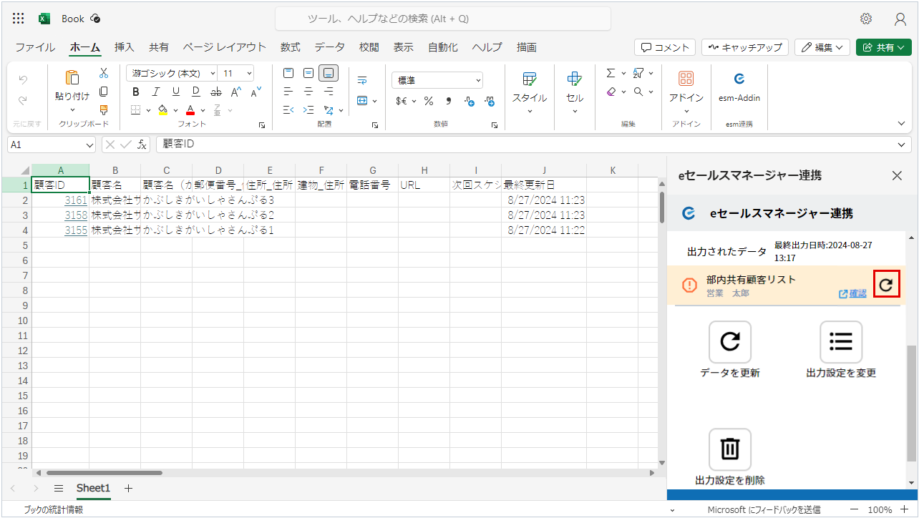Apply percent style formatting
This screenshot has height=518, width=919.
point(429,101)
